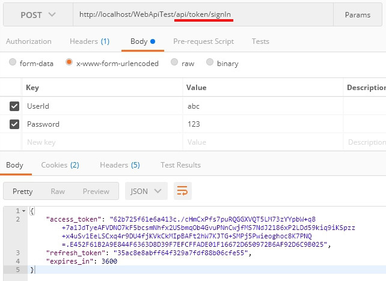Select the response Body tab

click(15, 165)
